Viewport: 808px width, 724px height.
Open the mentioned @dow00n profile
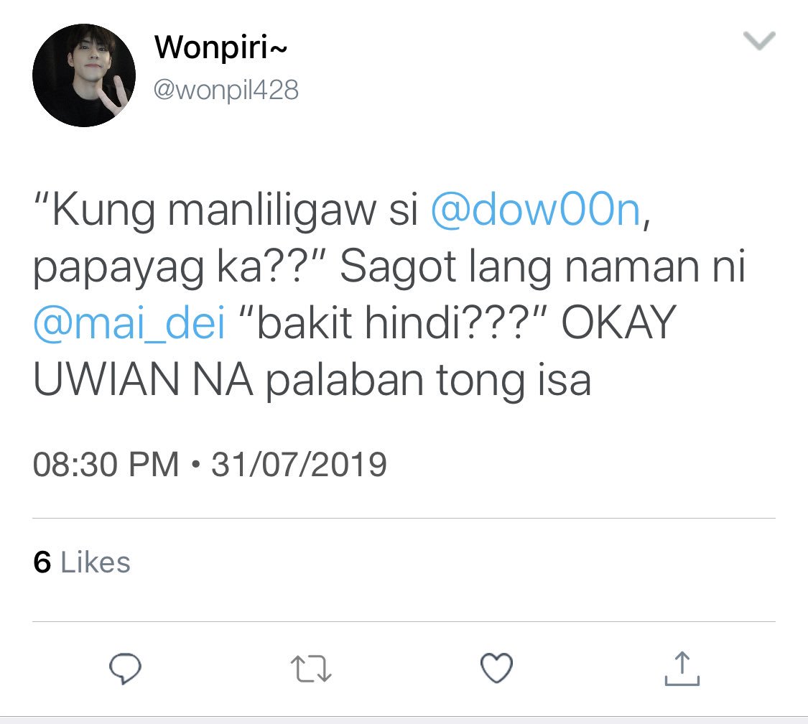(x=535, y=210)
